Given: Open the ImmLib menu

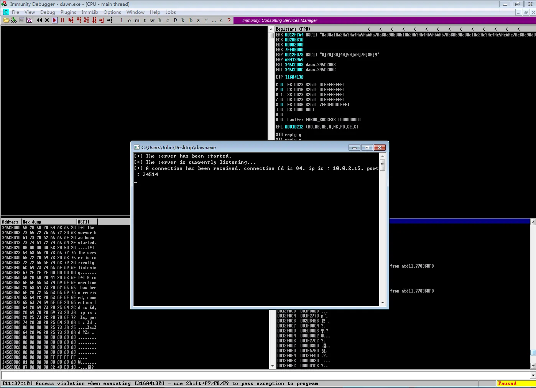Looking at the screenshot, I should (90, 12).
